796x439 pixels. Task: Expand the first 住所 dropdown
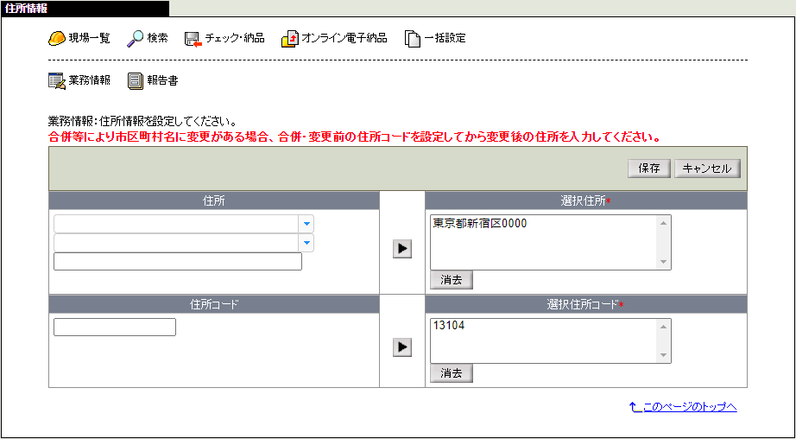306,224
